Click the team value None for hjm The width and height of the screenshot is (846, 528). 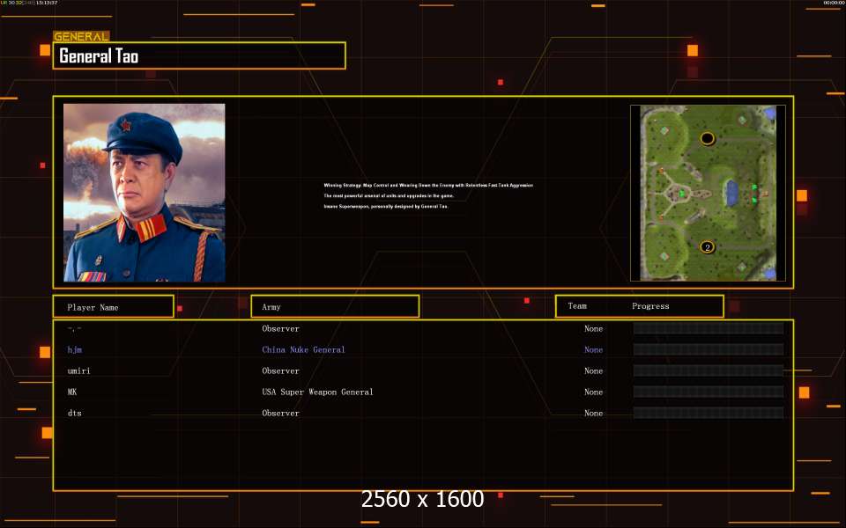click(593, 349)
